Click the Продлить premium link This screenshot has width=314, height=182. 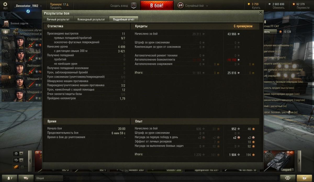click(56, 8)
